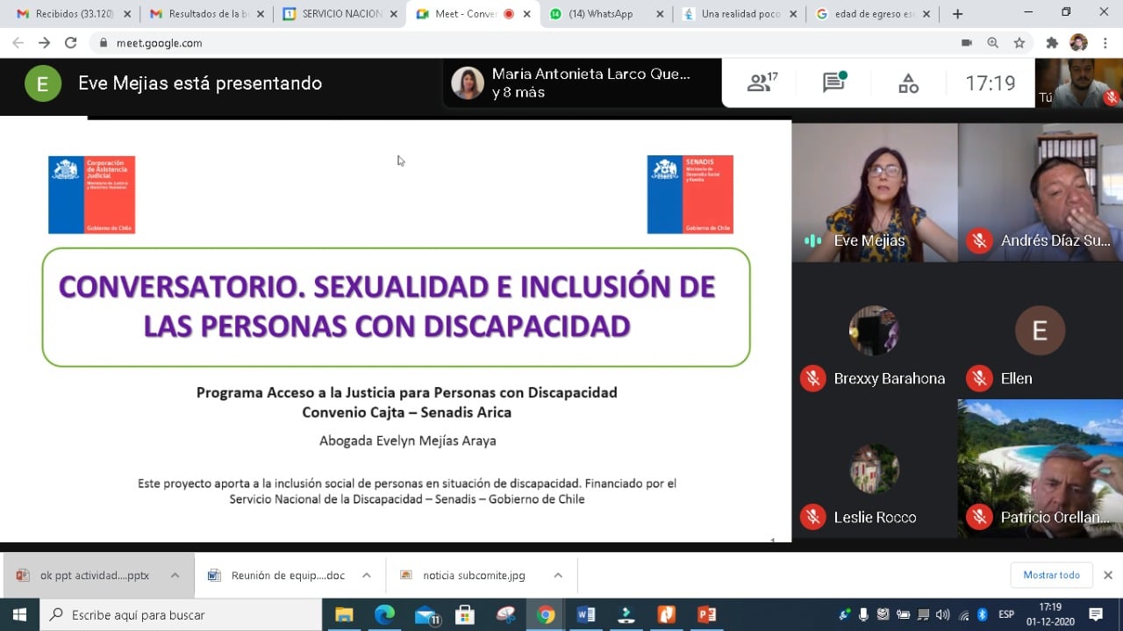Click the browser zoom magnifier icon
Viewport: 1123px width, 631px height.
point(993,43)
